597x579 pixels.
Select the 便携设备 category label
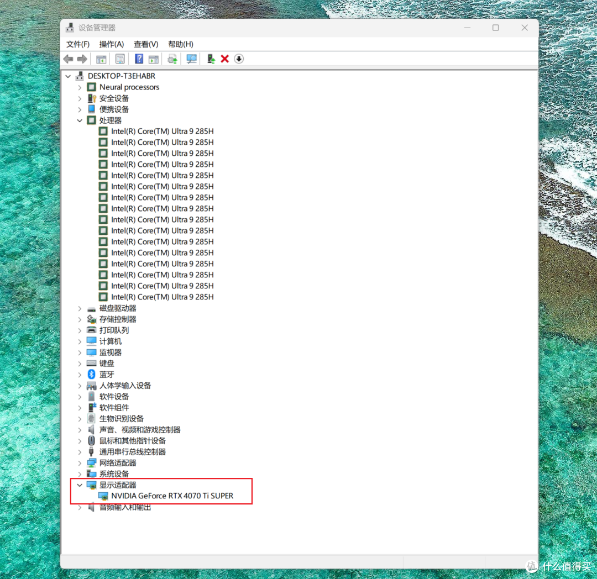pos(114,109)
